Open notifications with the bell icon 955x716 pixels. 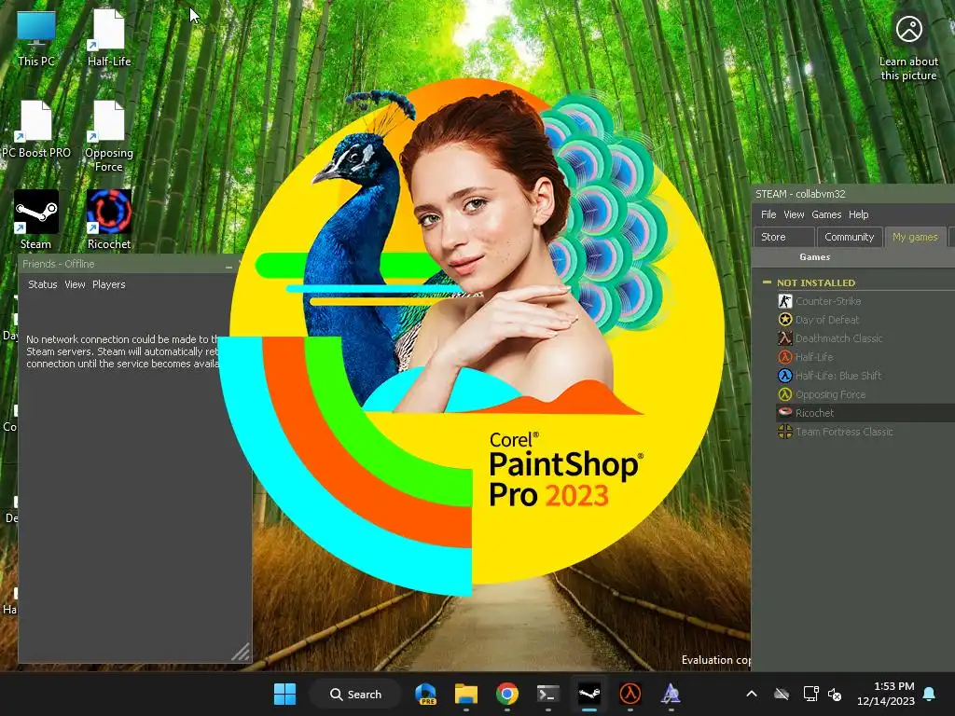(930, 694)
